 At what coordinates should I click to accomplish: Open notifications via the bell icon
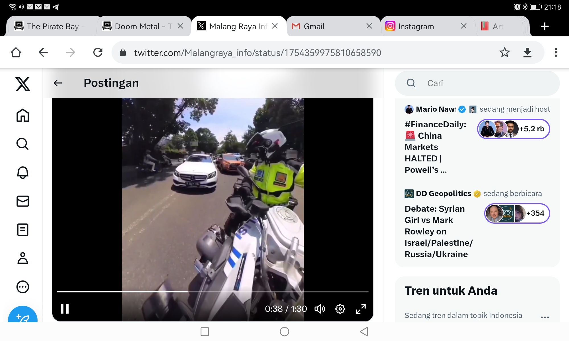(23, 172)
